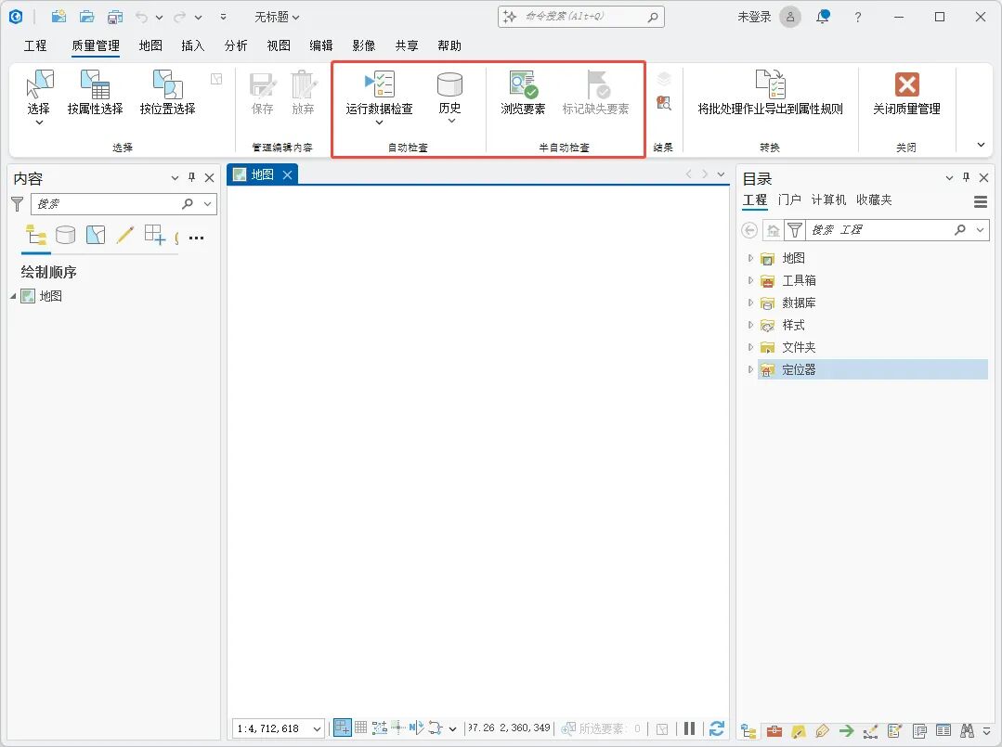Open the 运行数据检查 dropdown arrow
The image size is (1002, 747).
(x=379, y=122)
